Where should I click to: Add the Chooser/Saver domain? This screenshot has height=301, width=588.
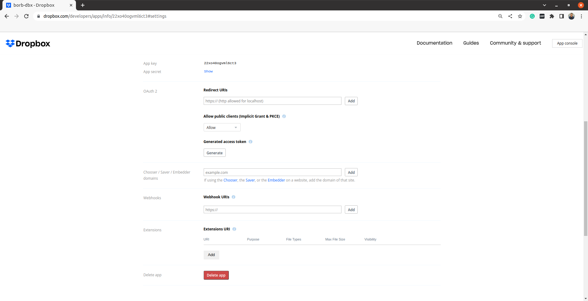point(351,172)
